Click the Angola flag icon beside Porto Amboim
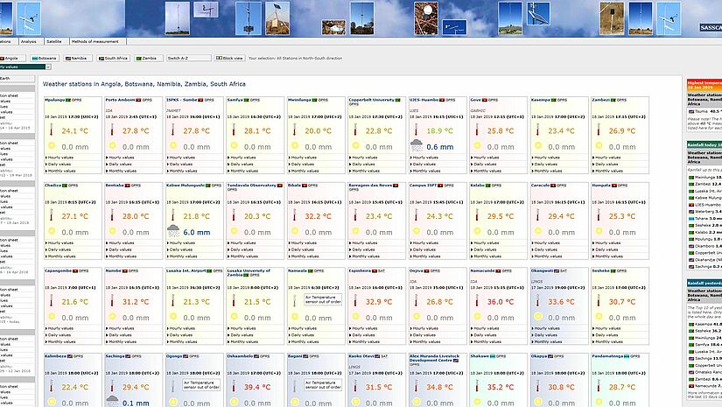The image size is (722, 407). pos(138,100)
